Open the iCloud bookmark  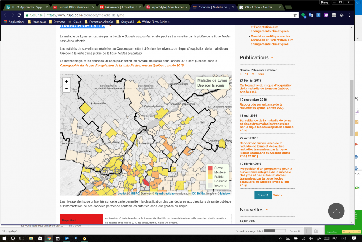click(75, 22)
